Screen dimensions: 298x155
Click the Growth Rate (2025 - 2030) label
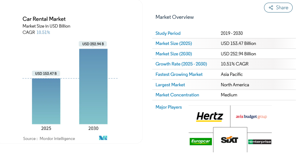tap(181, 64)
